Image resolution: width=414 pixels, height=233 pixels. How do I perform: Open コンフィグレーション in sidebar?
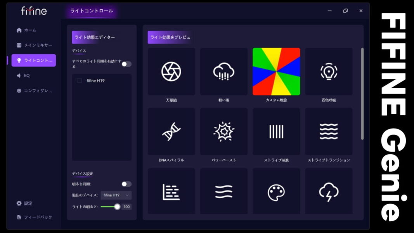point(33,90)
